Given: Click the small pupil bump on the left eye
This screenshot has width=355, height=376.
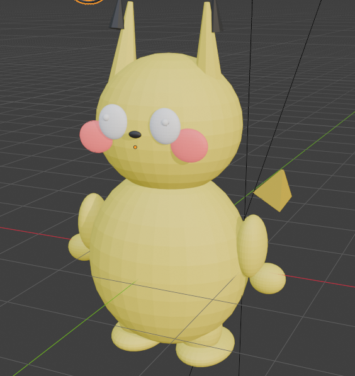Looking at the screenshot, I should pyautogui.click(x=106, y=117).
